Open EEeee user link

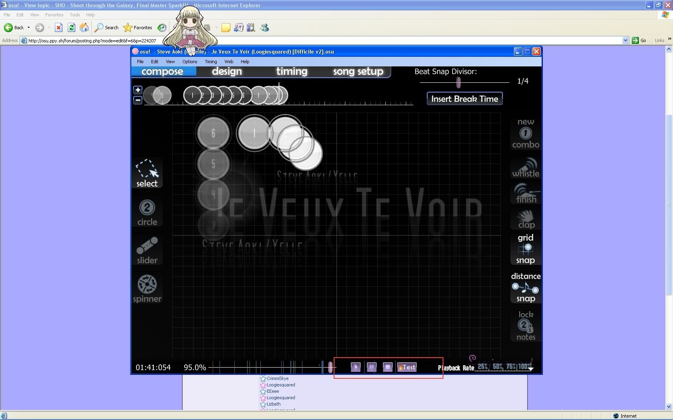click(273, 391)
